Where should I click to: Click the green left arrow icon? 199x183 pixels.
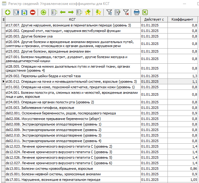pyautogui.click(x=63, y=12)
